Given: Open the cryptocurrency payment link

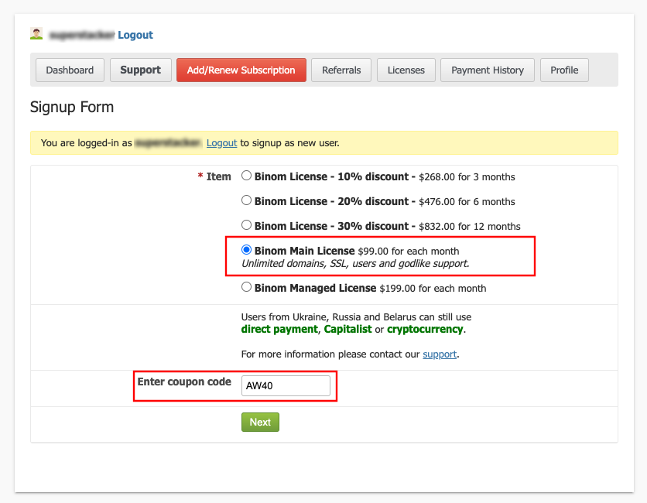Looking at the screenshot, I should (x=425, y=329).
